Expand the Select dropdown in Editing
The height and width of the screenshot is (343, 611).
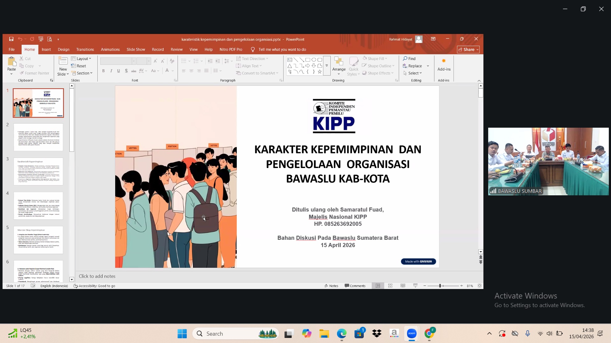(412, 73)
